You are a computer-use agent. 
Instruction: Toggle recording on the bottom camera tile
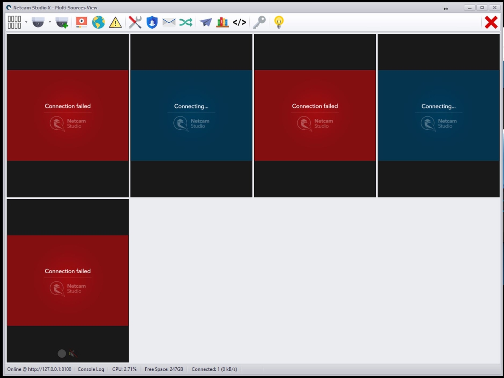tap(62, 353)
